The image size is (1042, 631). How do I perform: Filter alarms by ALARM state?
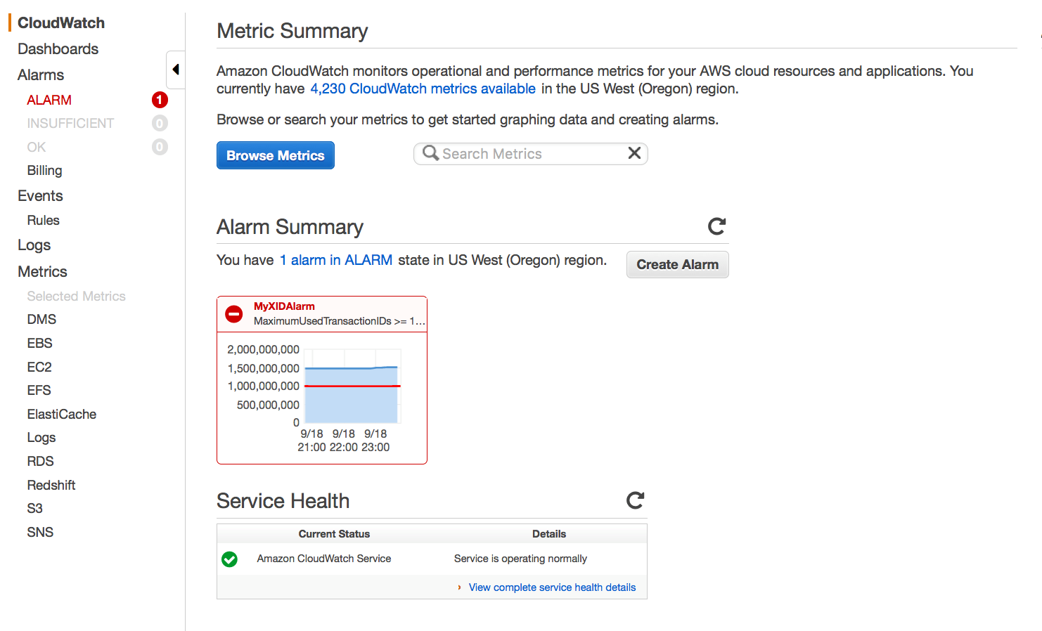(49, 100)
